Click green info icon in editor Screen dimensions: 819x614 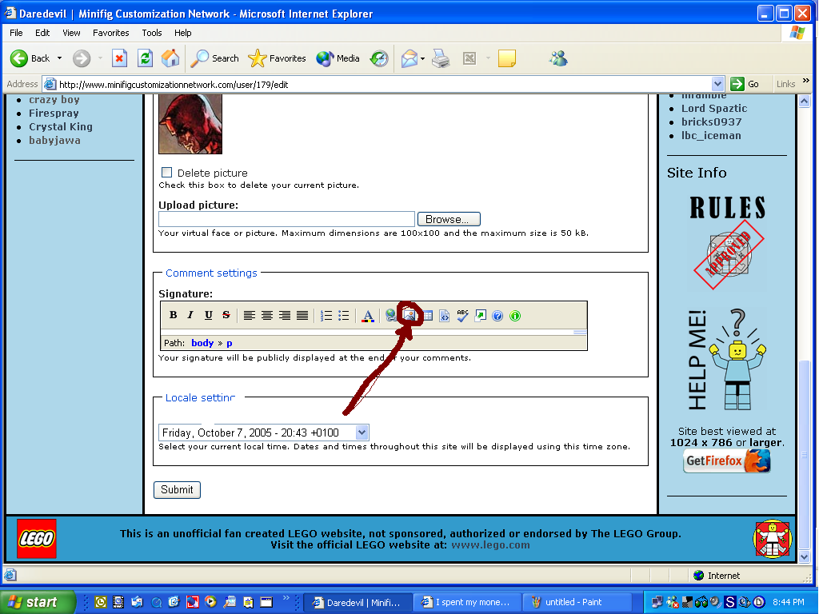[515, 316]
